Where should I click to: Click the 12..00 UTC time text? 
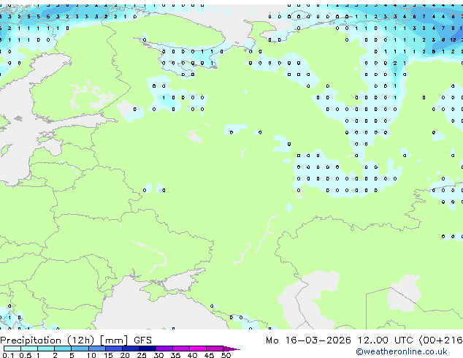[x=386, y=340]
